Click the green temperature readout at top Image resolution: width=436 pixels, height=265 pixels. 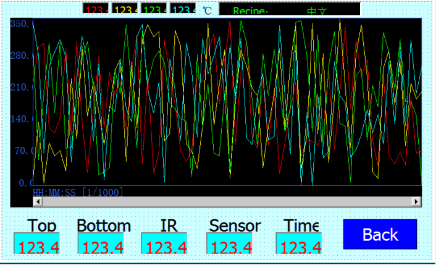[154, 10]
